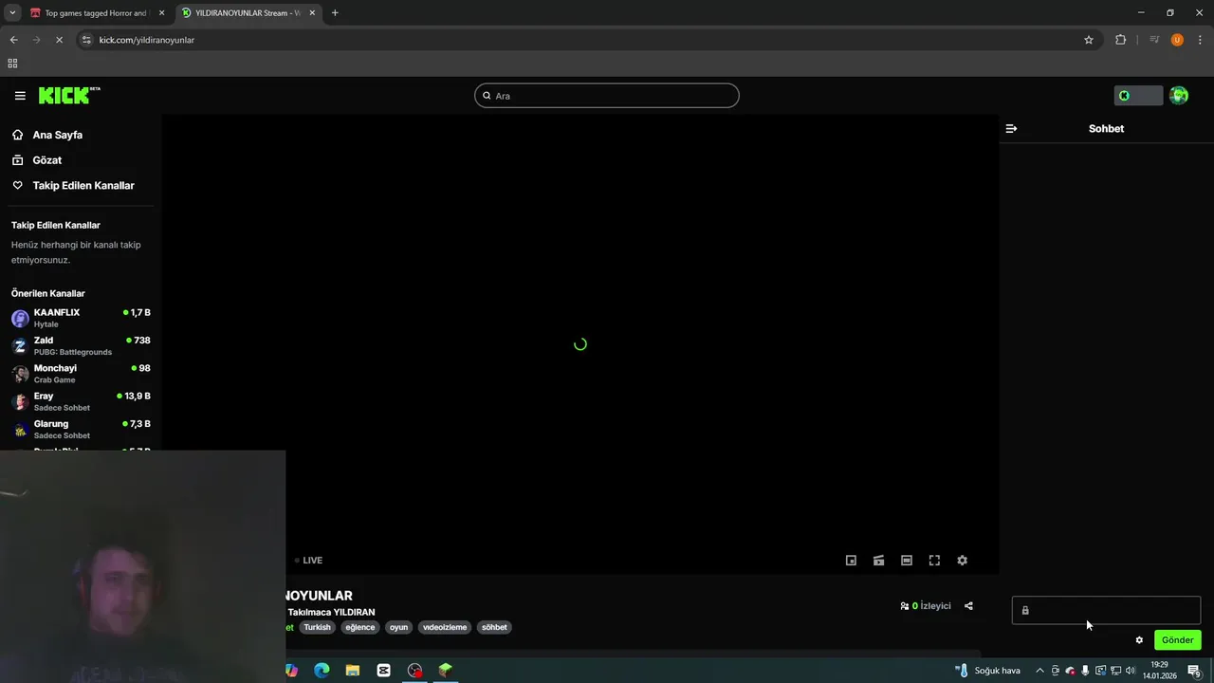Viewport: 1214px width, 683px height.
Task: Show hidden system tray icons
Action: pos(1039,671)
